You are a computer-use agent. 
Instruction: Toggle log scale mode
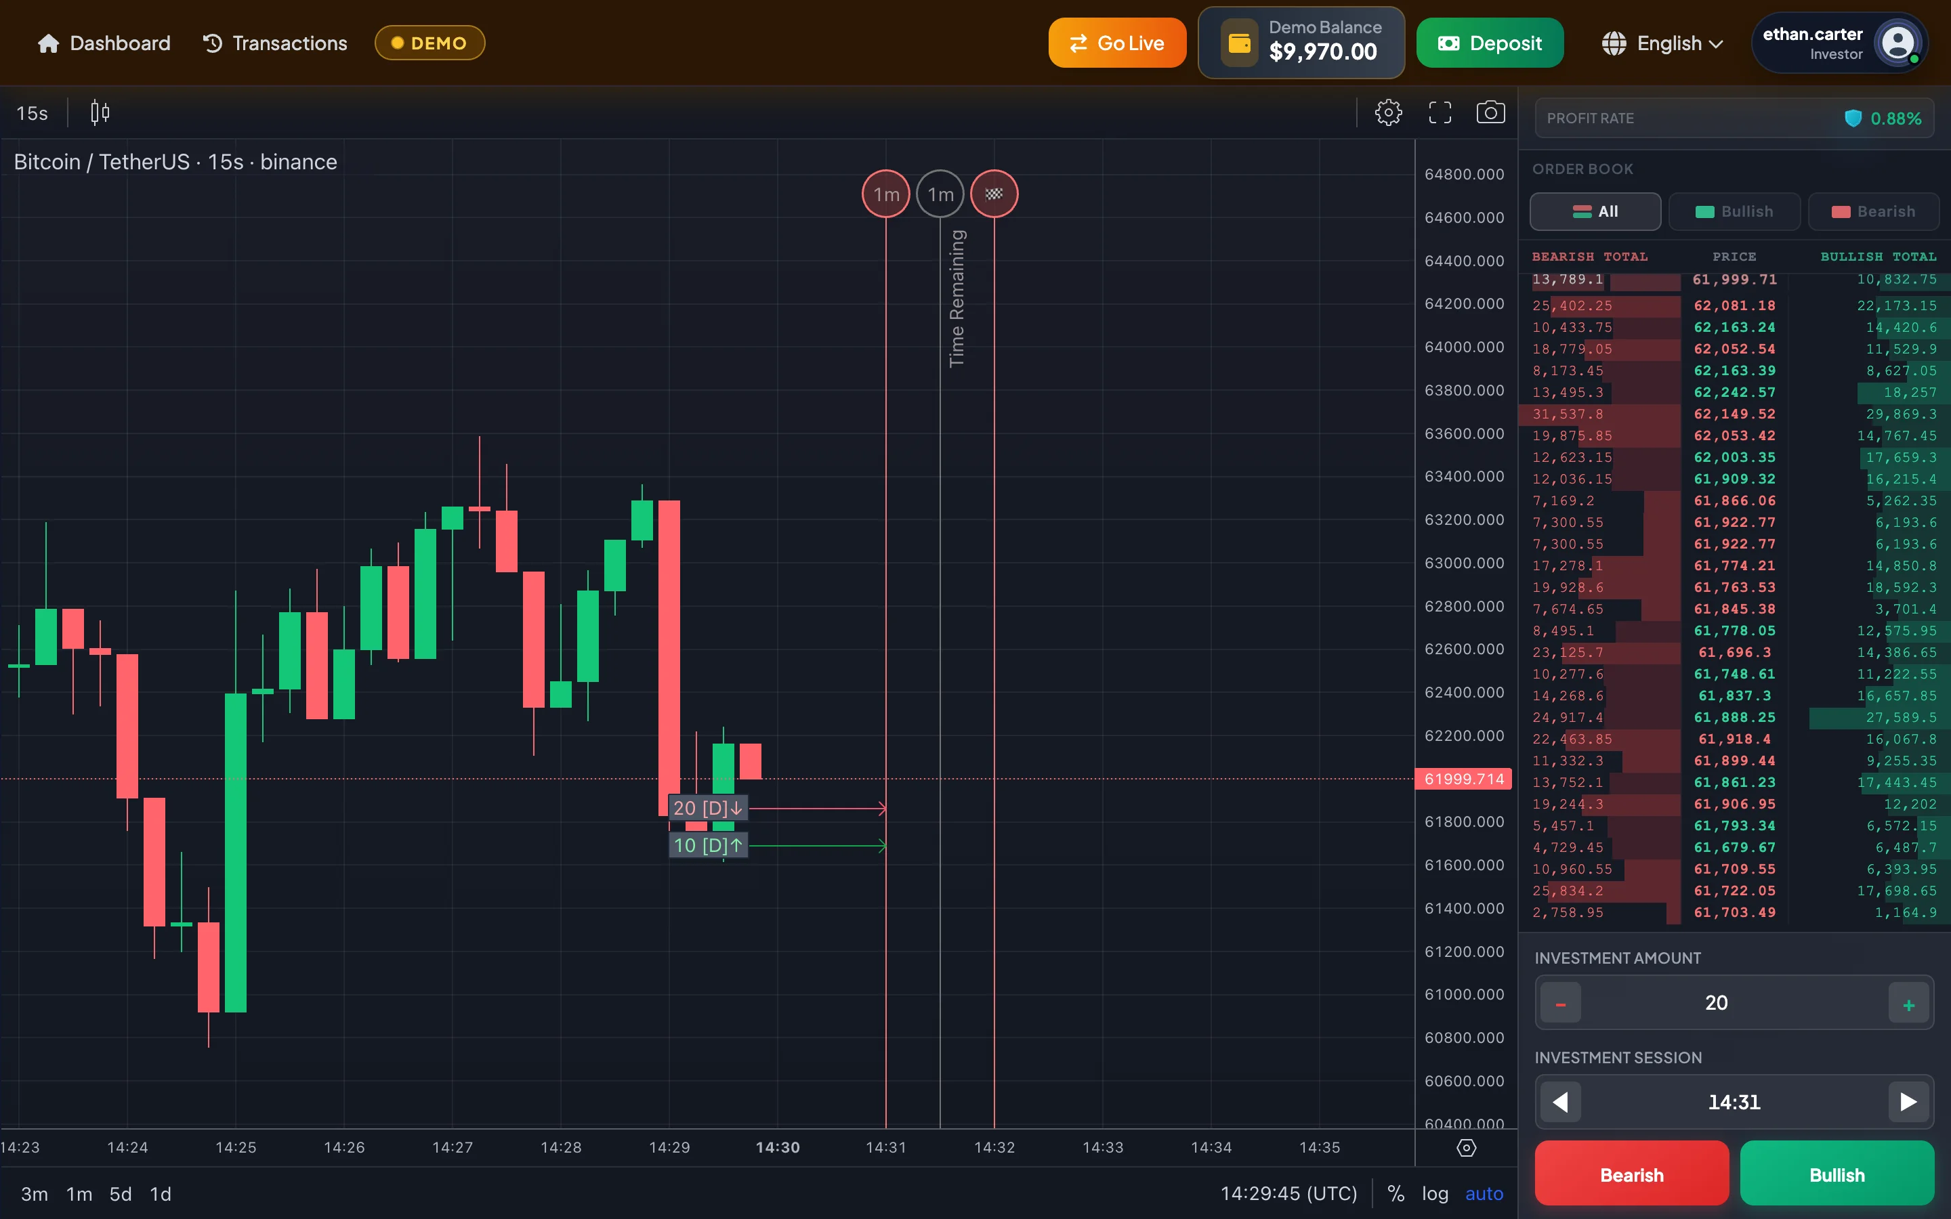[x=1435, y=1194]
